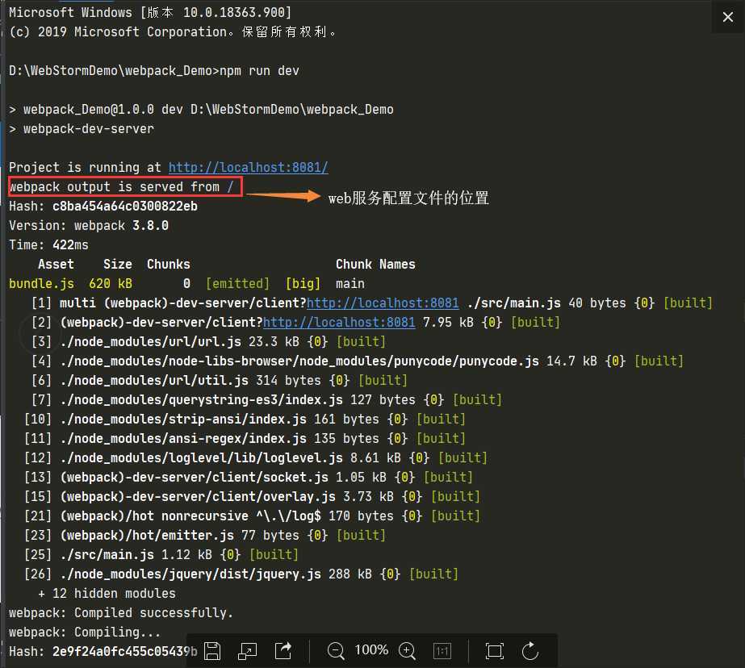745x668 pixels.
Task: Click 'npm run dev' command text
Action: 259,71
